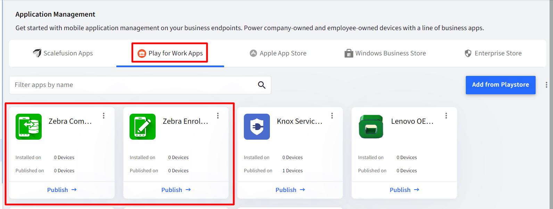553x209 pixels.
Task: Publish the Zebra Com… app
Action: pyautogui.click(x=62, y=190)
